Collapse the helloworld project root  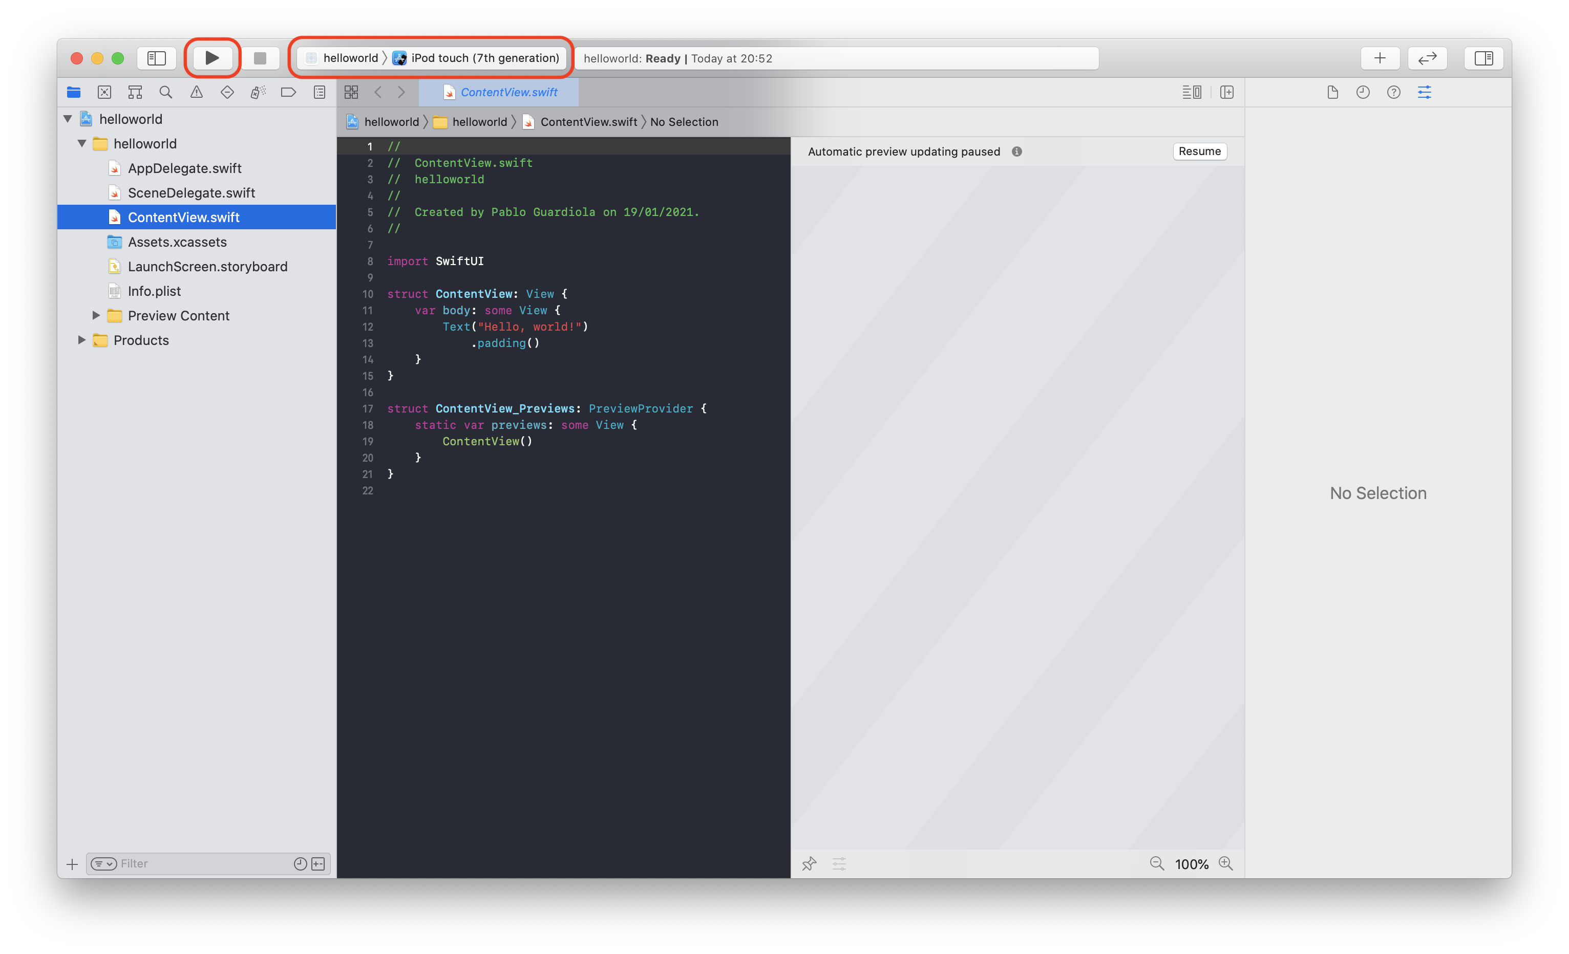(68, 119)
